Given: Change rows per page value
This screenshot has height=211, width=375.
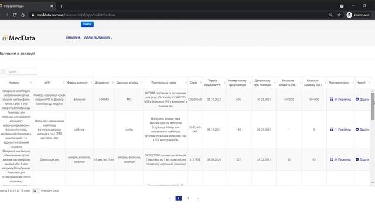Looking at the screenshot, I should (x=35, y=191).
